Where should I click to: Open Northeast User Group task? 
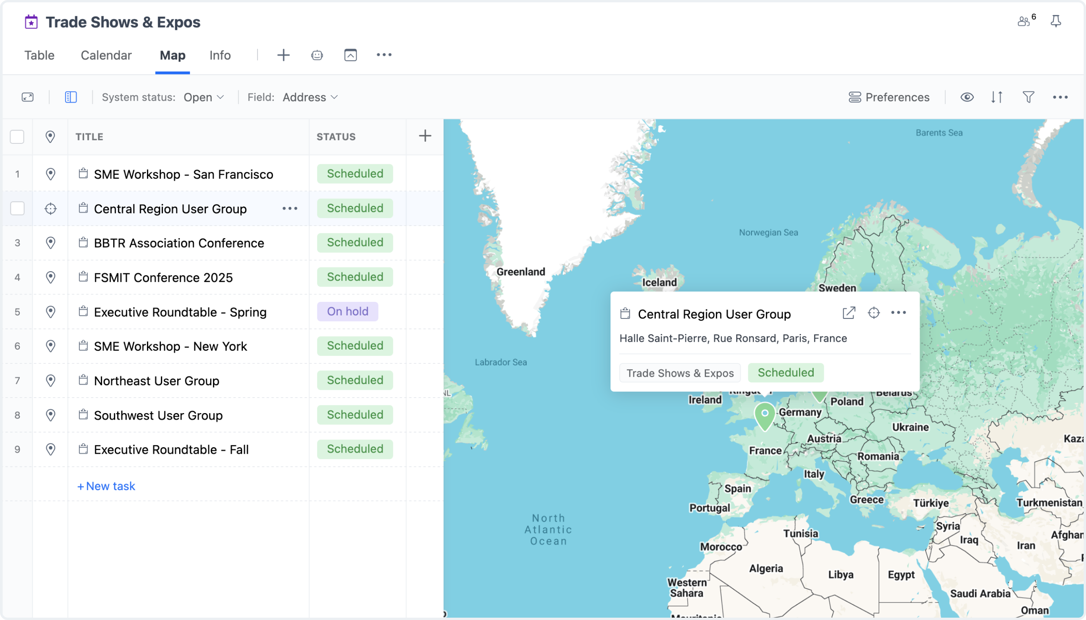pos(156,381)
